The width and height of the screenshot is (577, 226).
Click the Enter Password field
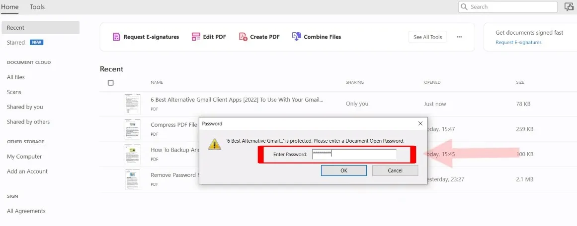pyautogui.click(x=354, y=155)
